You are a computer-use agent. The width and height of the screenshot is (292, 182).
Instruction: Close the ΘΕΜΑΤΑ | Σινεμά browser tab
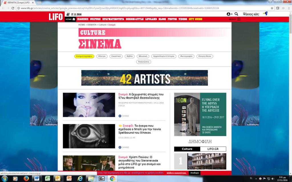[x=33, y=3]
